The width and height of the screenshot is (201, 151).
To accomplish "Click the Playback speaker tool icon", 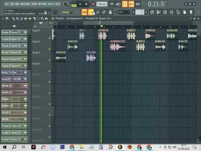I will [46, 18].
